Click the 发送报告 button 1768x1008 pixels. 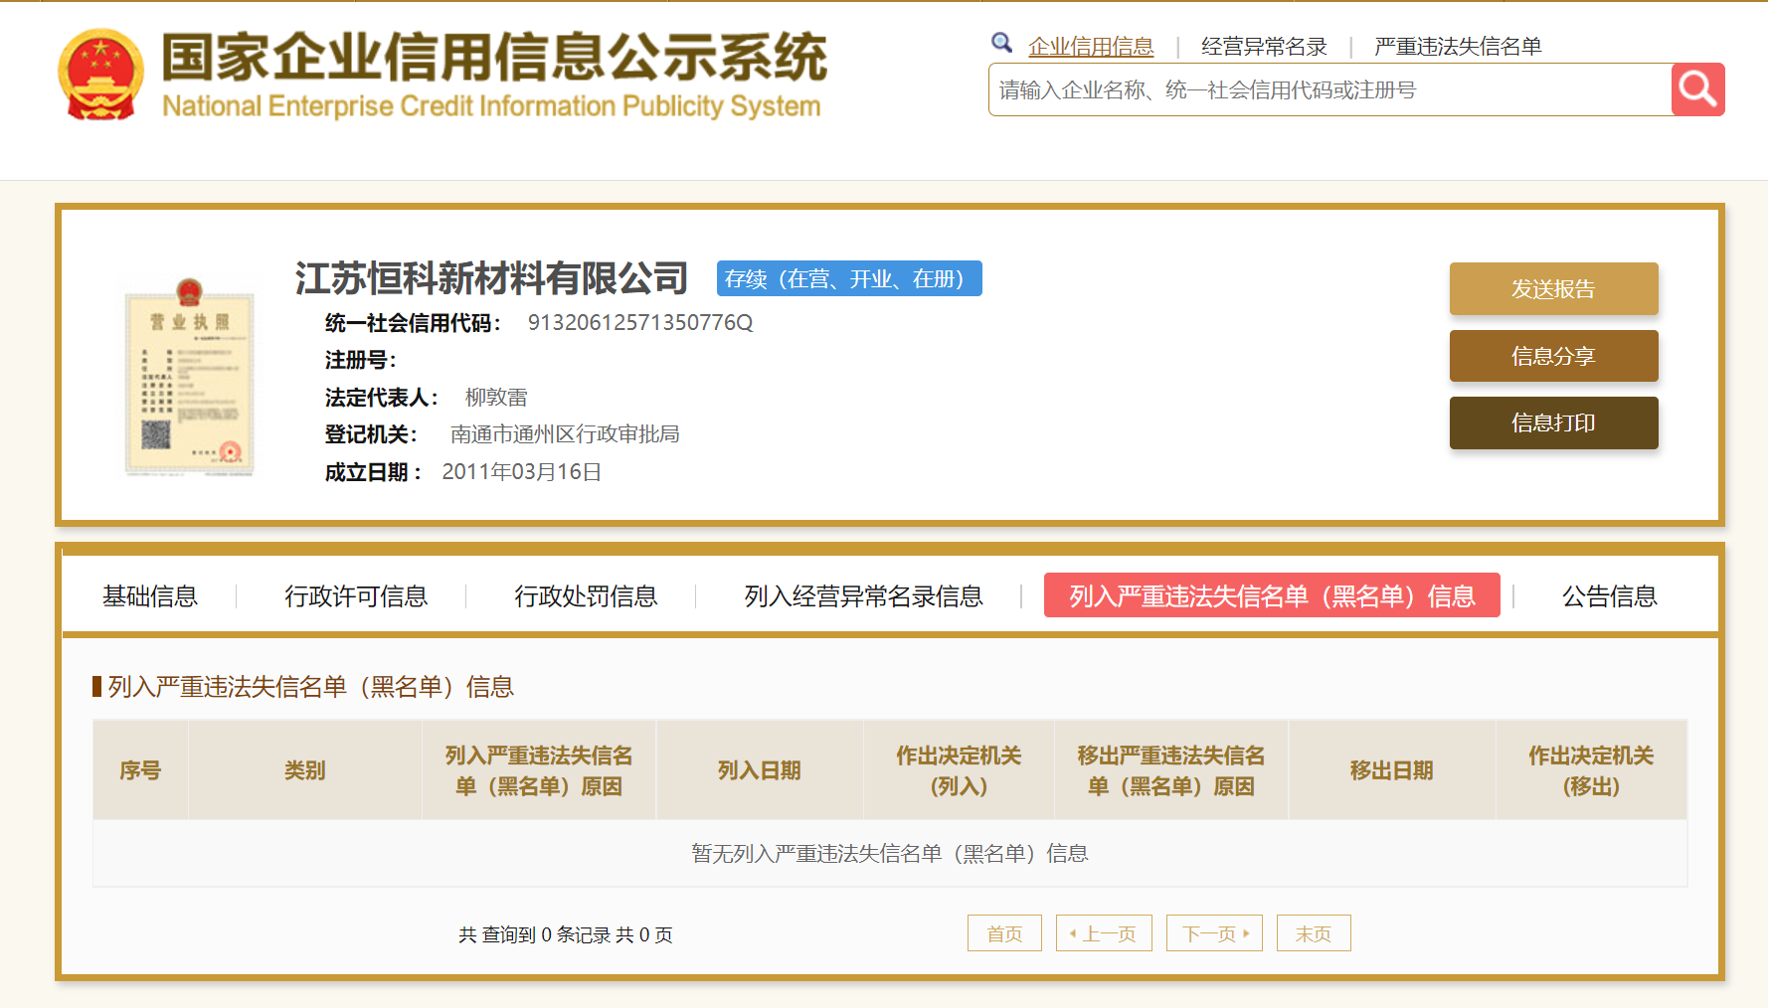(1553, 288)
